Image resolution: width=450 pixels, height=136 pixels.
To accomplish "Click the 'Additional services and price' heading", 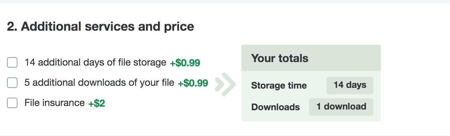I will 107,27.
